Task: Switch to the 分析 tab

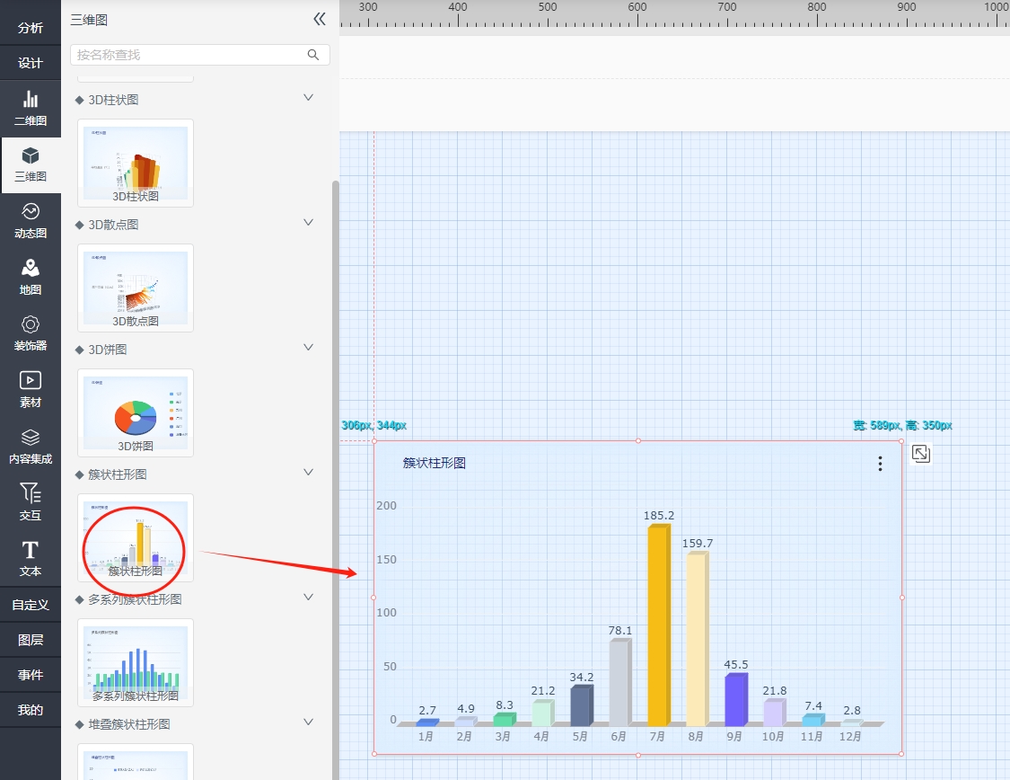Action: pyautogui.click(x=31, y=28)
